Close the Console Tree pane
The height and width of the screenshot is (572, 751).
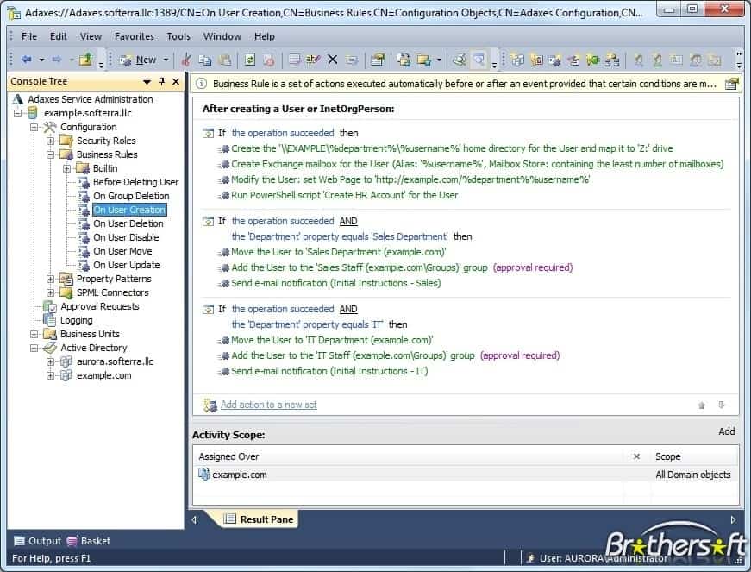(x=176, y=81)
